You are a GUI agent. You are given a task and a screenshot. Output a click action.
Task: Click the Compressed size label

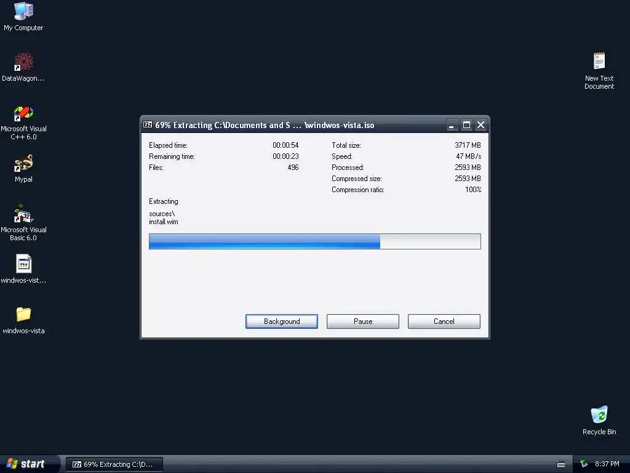click(357, 179)
